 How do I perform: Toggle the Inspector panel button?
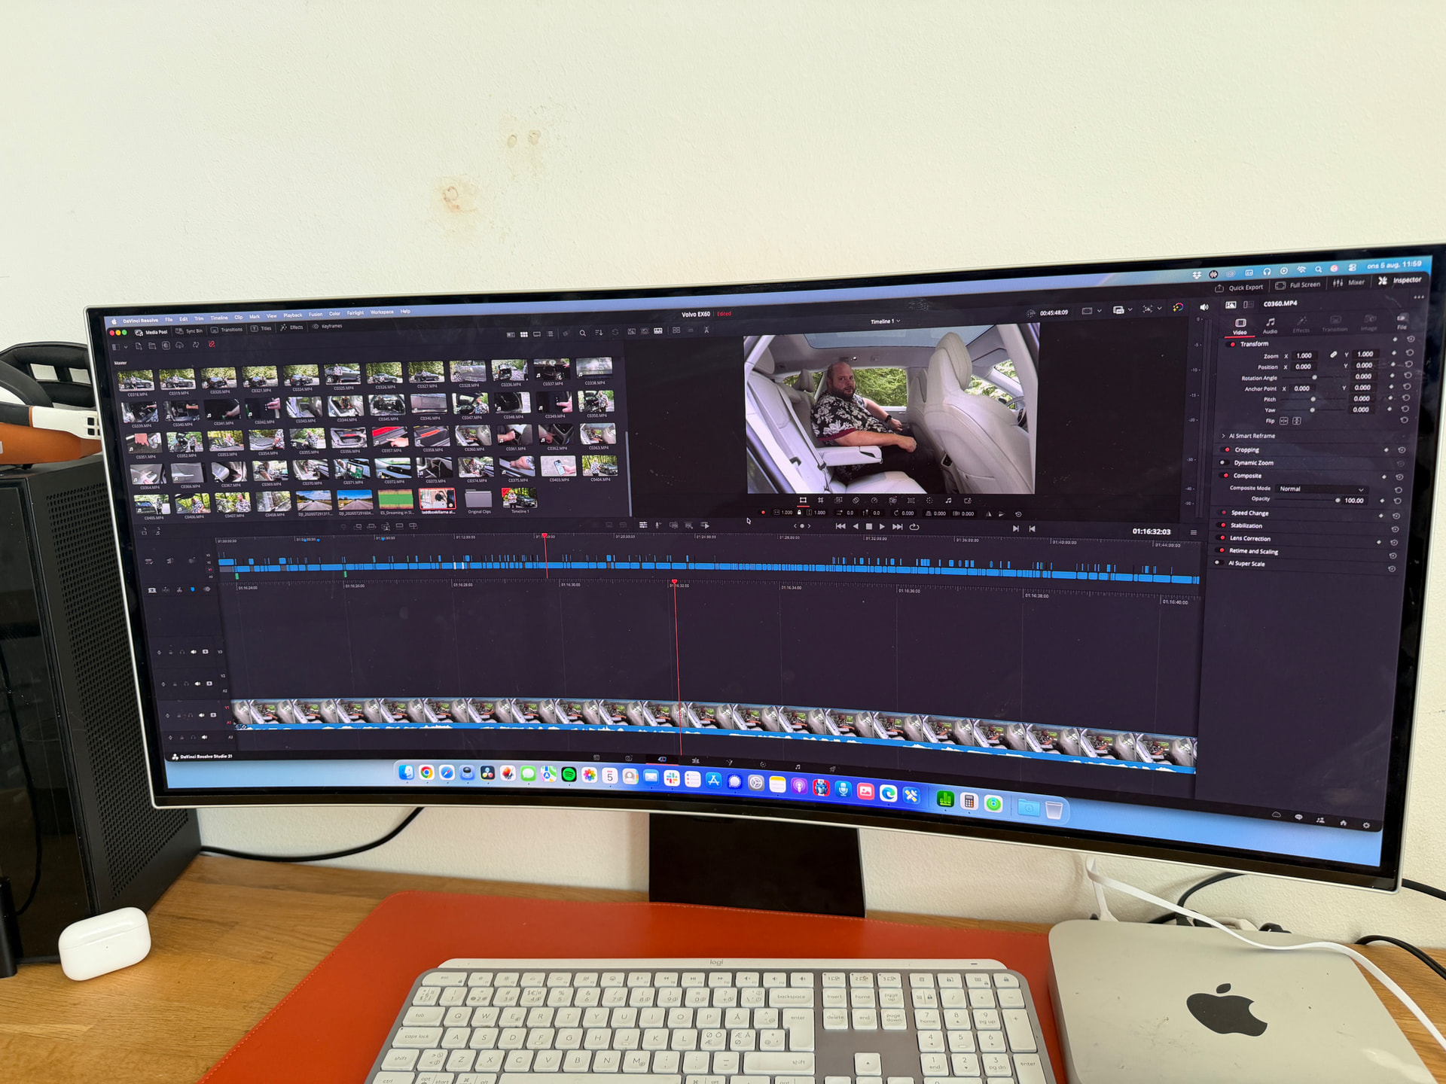(x=1400, y=281)
